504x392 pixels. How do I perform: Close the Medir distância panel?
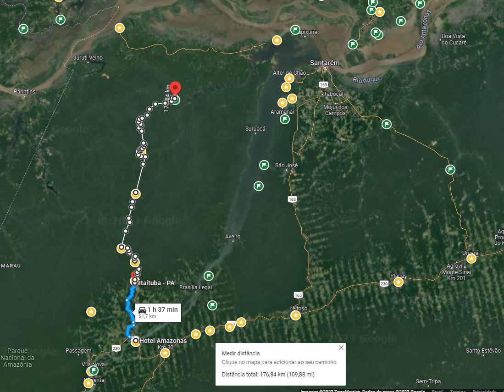coord(341,348)
